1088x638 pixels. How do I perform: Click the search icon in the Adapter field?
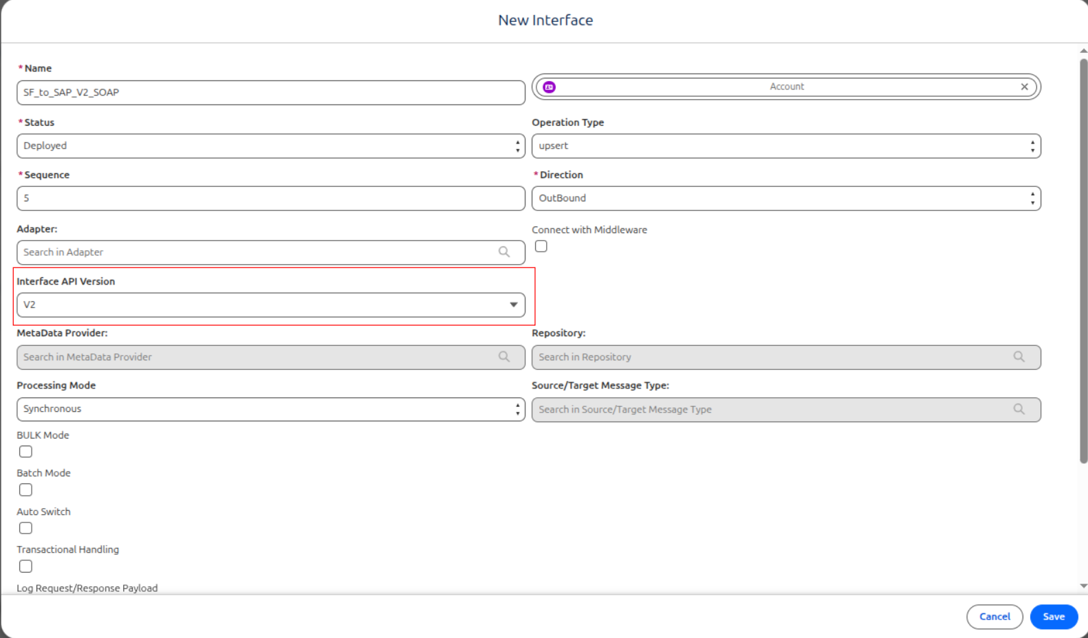504,252
